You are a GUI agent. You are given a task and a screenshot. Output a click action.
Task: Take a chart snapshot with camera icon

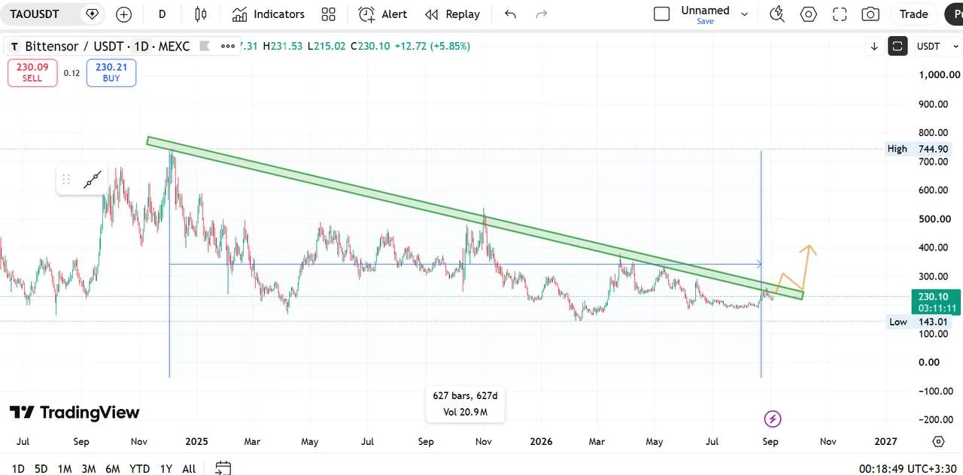[x=870, y=14]
